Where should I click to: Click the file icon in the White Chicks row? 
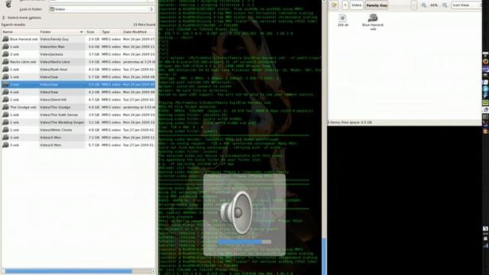point(5,130)
